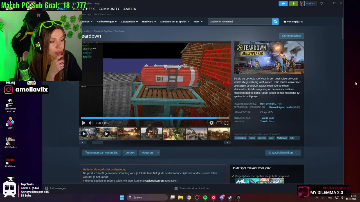Toggle theater mode in trailer player

[x=219, y=123]
